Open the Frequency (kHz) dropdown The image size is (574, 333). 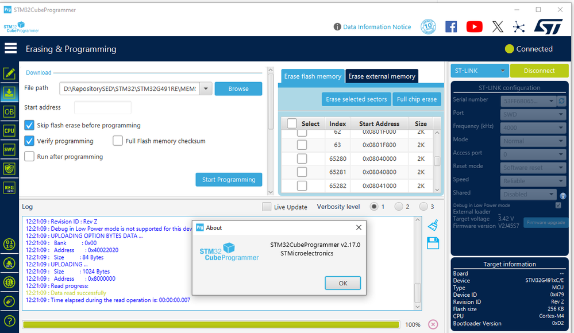(533, 127)
